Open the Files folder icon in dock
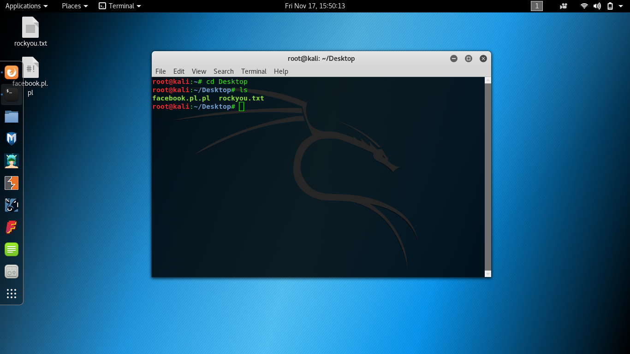 [12, 117]
